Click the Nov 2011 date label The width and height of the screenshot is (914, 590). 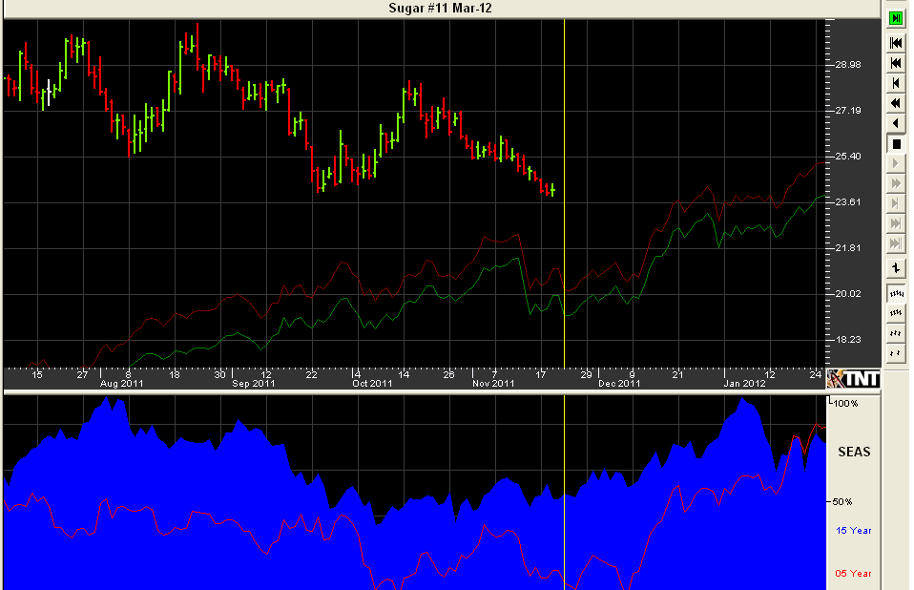point(493,384)
